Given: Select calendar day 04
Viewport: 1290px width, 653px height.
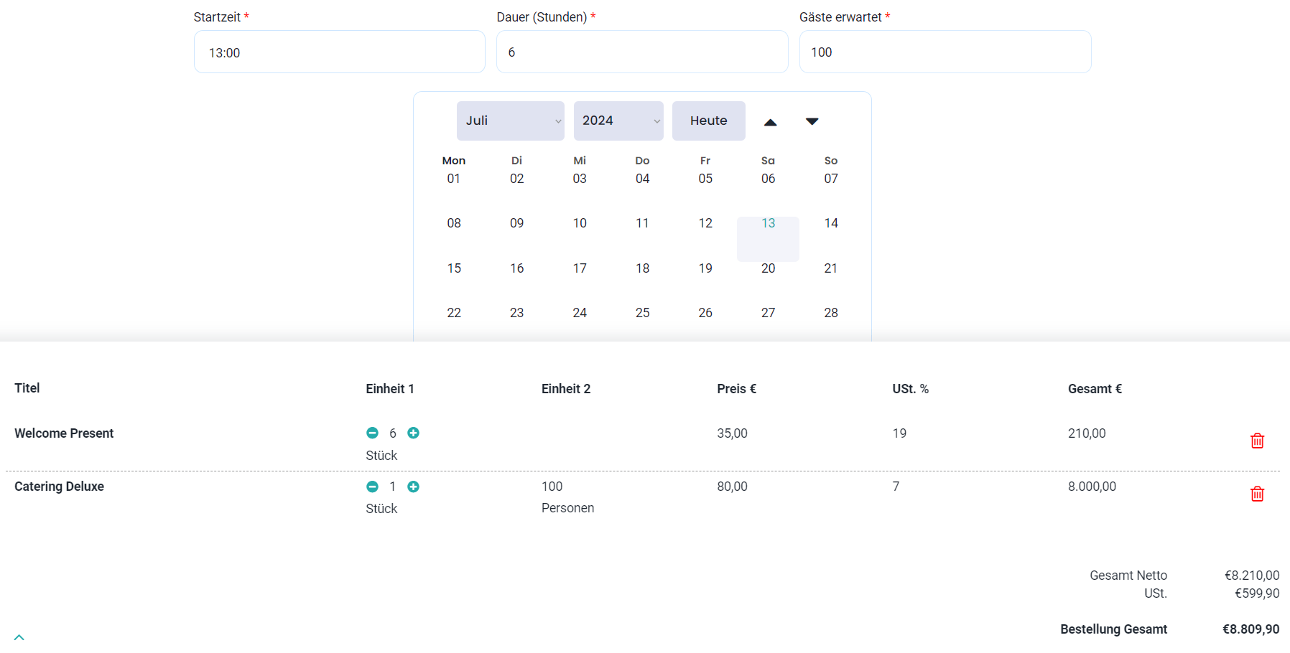Looking at the screenshot, I should [x=643, y=178].
